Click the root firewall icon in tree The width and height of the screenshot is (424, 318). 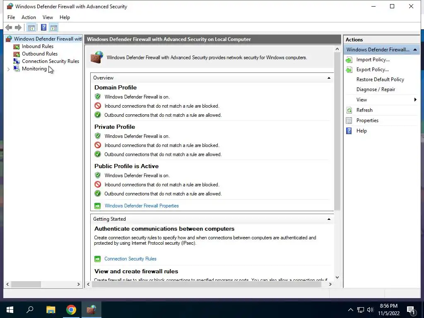(x=9, y=39)
